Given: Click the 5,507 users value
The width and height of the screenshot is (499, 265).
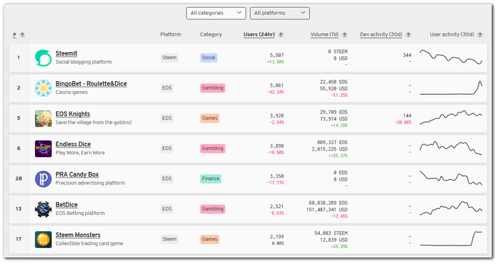Looking at the screenshot, I should coord(277,55).
